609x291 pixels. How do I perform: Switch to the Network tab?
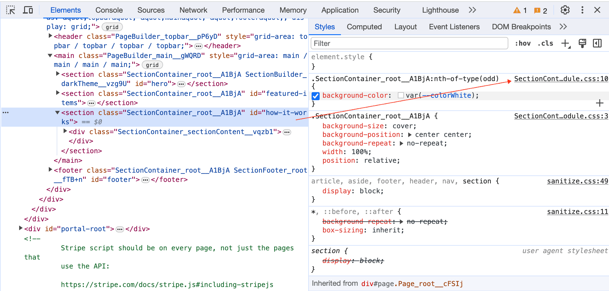[193, 10]
